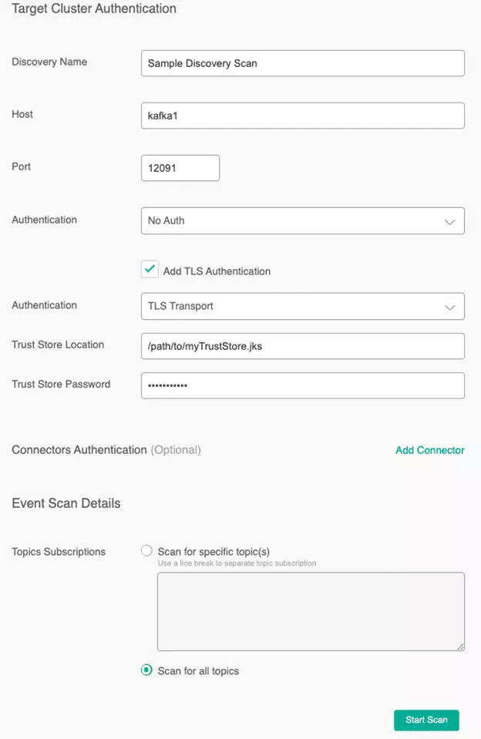This screenshot has height=739, width=481.
Task: Click the masked Trust Store Password field
Action: tap(302, 385)
